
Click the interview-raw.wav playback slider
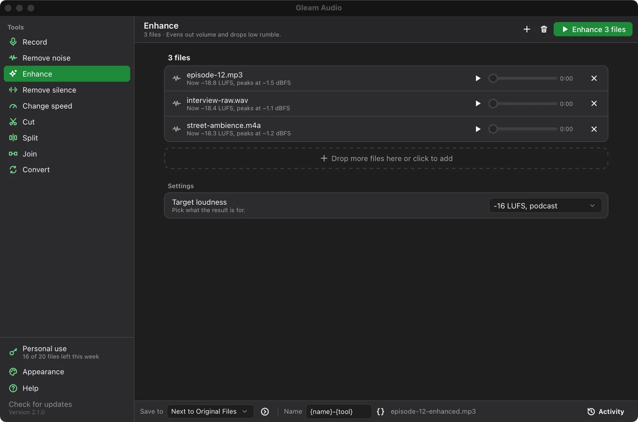523,103
